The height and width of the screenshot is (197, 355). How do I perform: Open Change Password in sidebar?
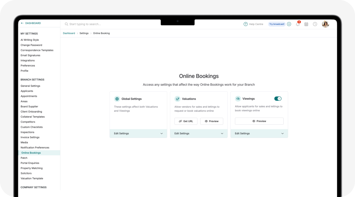[31, 45]
